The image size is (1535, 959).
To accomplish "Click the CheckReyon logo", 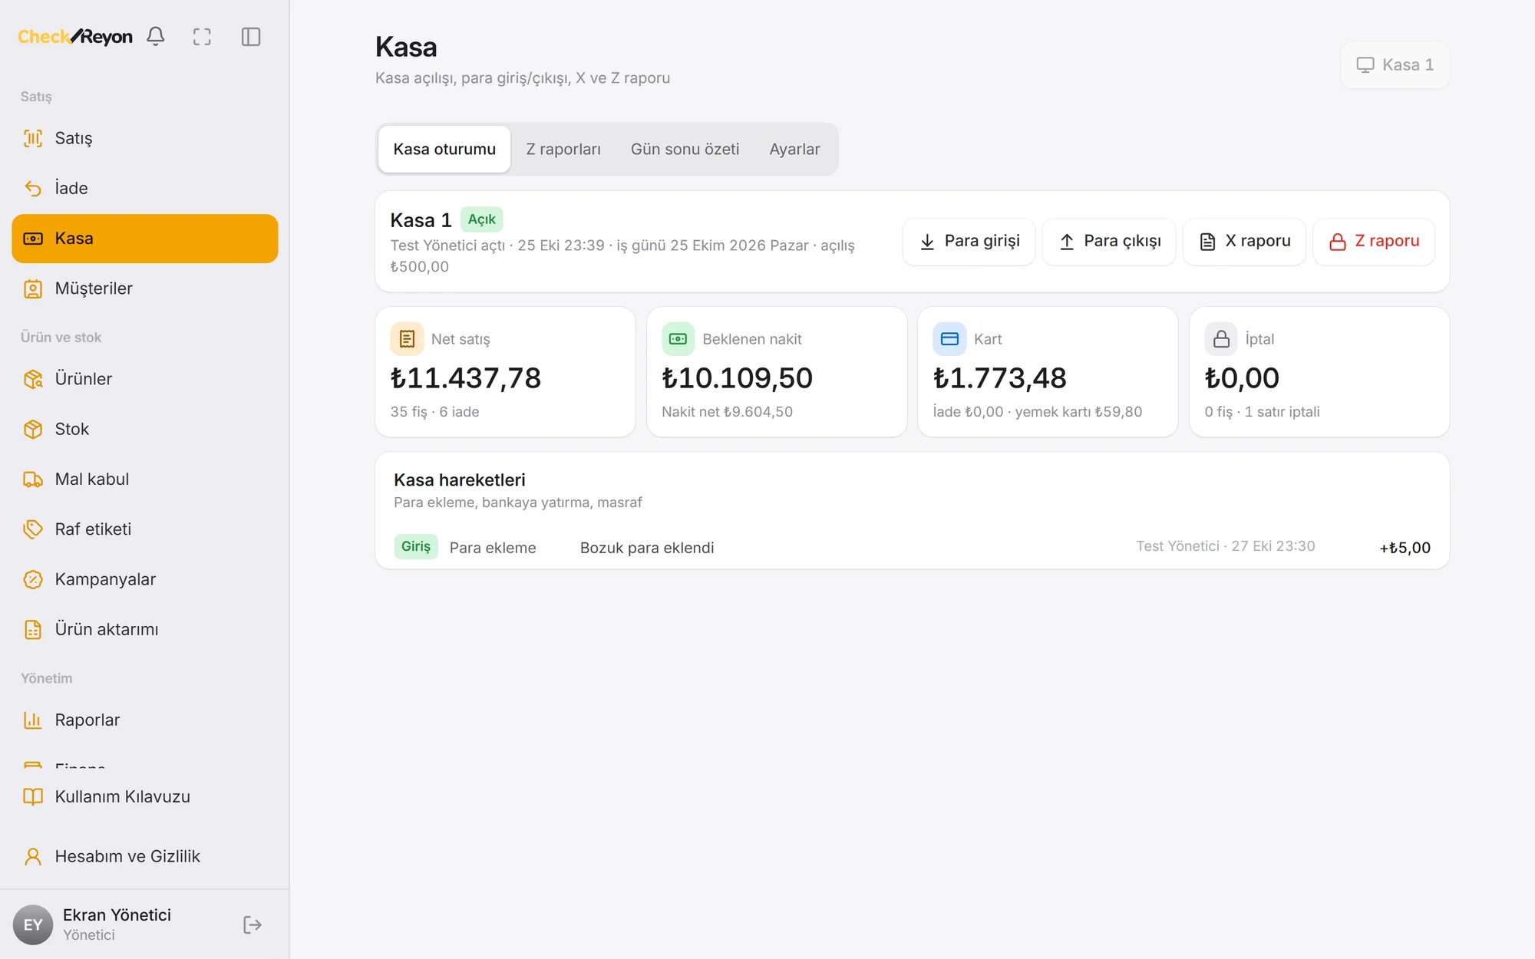I will pyautogui.click(x=75, y=36).
